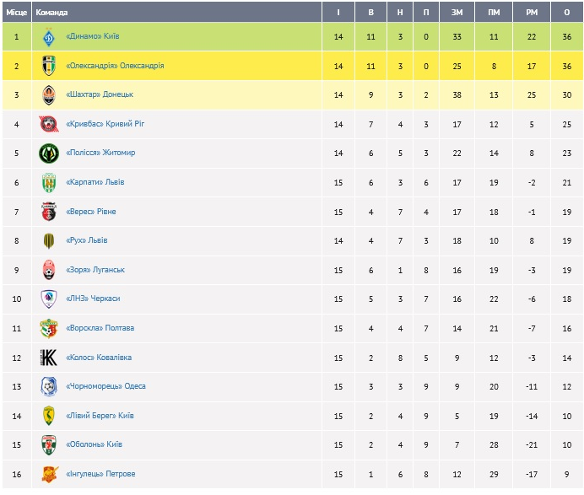This screenshot has height=495, width=584.
Task: Click the Polissya Zhytomyr club logo
Action: pyautogui.click(x=49, y=153)
